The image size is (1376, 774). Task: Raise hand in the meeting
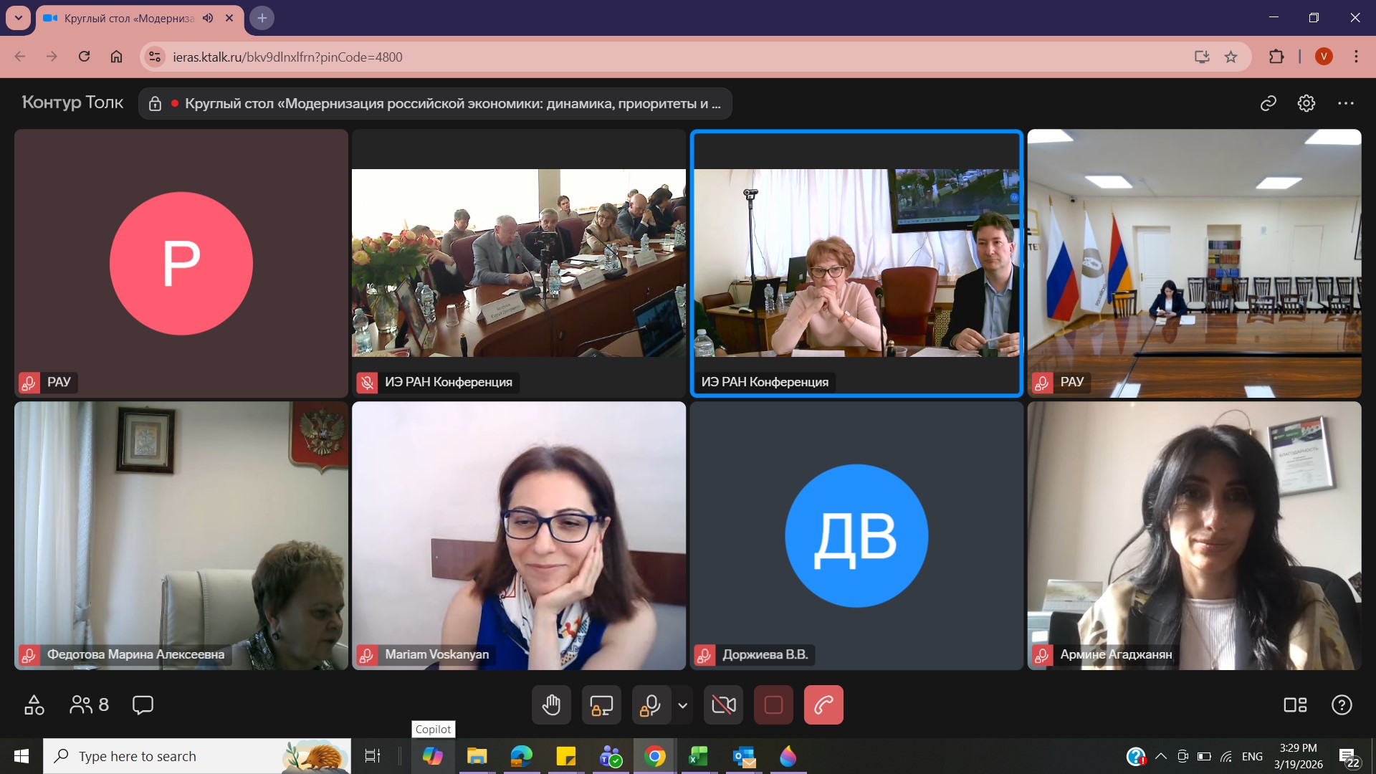[551, 705]
